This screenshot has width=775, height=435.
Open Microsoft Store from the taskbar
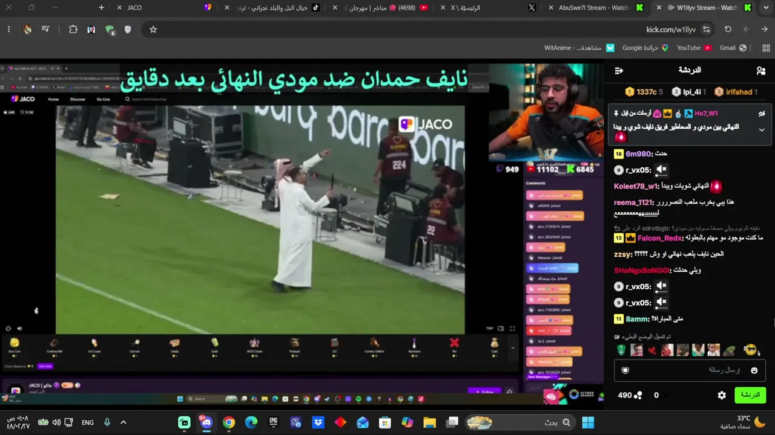(384, 422)
